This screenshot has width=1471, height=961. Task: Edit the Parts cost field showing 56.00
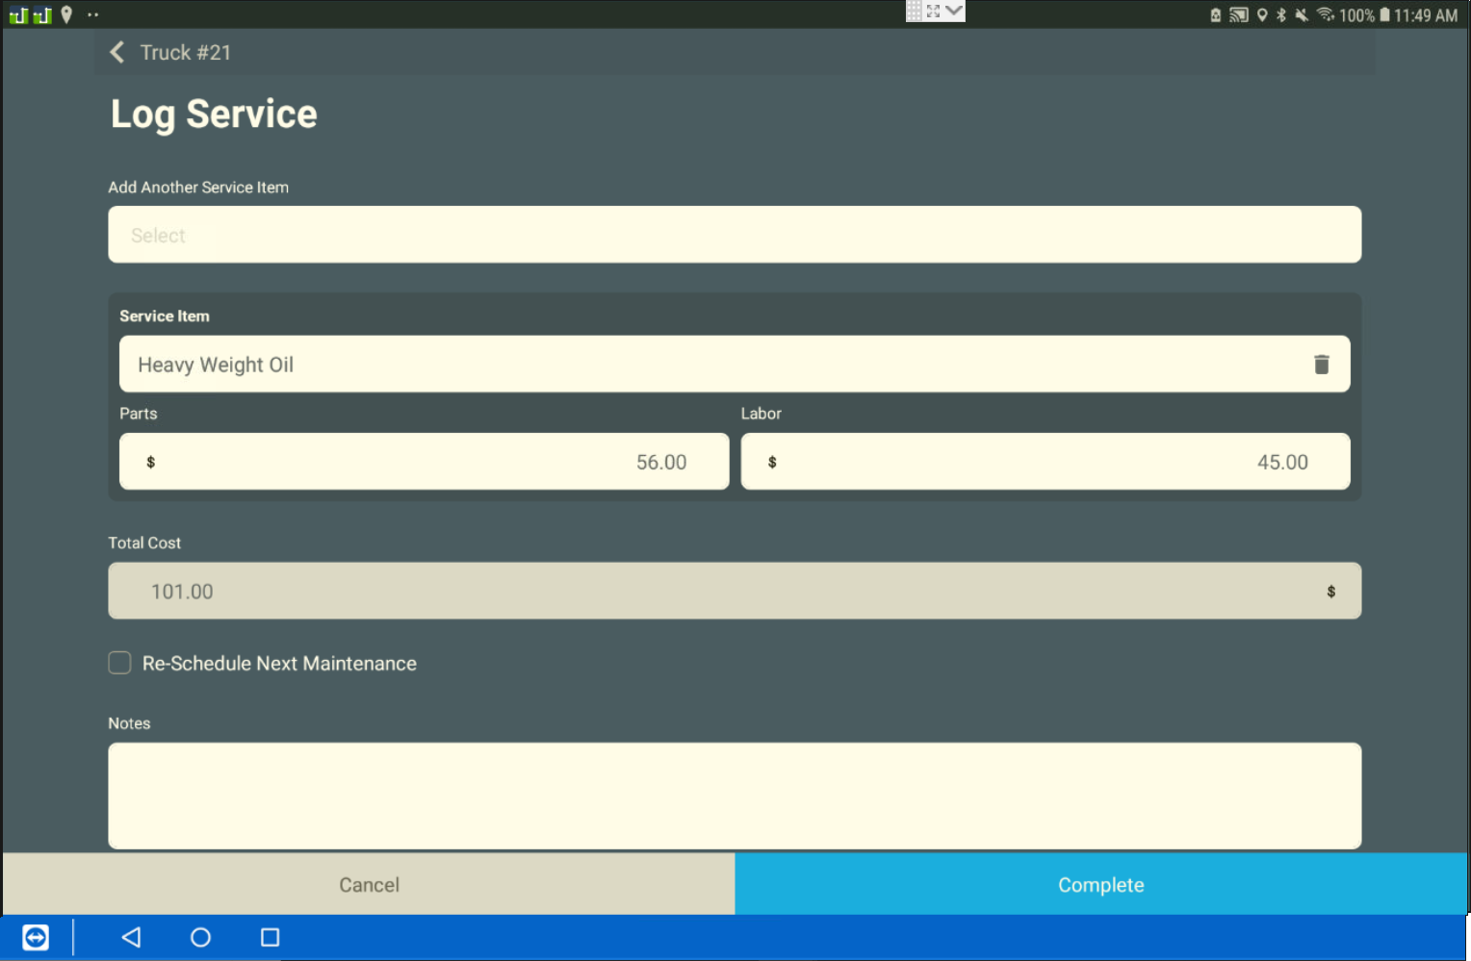click(x=424, y=462)
